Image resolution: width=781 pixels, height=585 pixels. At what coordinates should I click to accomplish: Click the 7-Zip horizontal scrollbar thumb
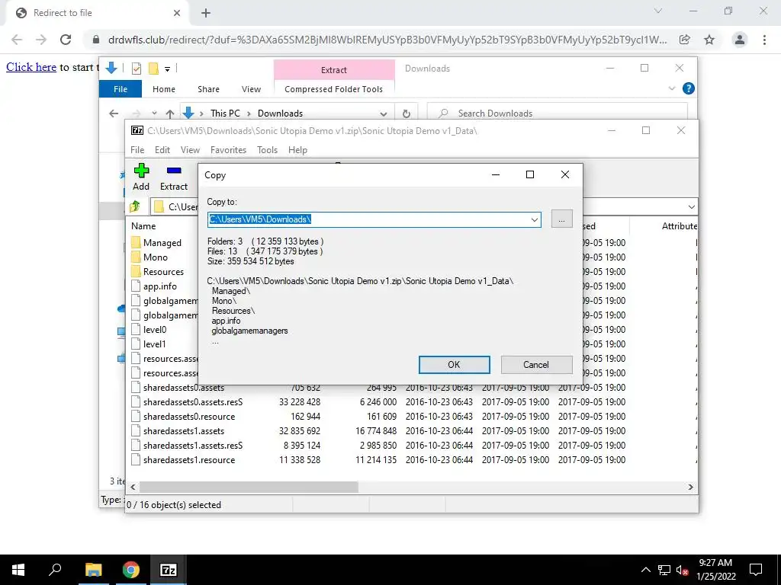249,487
